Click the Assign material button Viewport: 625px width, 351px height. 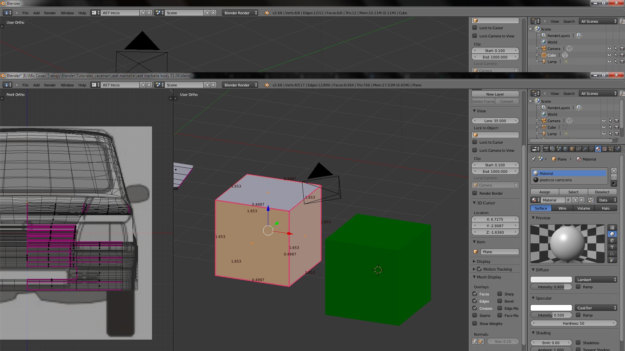coord(545,192)
